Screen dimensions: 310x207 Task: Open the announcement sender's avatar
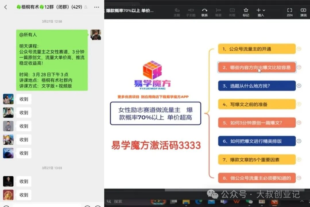click(x=96, y=35)
